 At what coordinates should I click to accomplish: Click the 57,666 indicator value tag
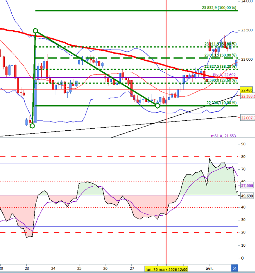tap(247, 186)
